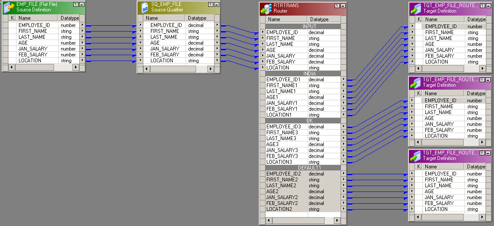494x226 pixels.
Task: Select the EMPLOYEE_ID2 port under DEFAULT1 group
Action: [x=283, y=174]
